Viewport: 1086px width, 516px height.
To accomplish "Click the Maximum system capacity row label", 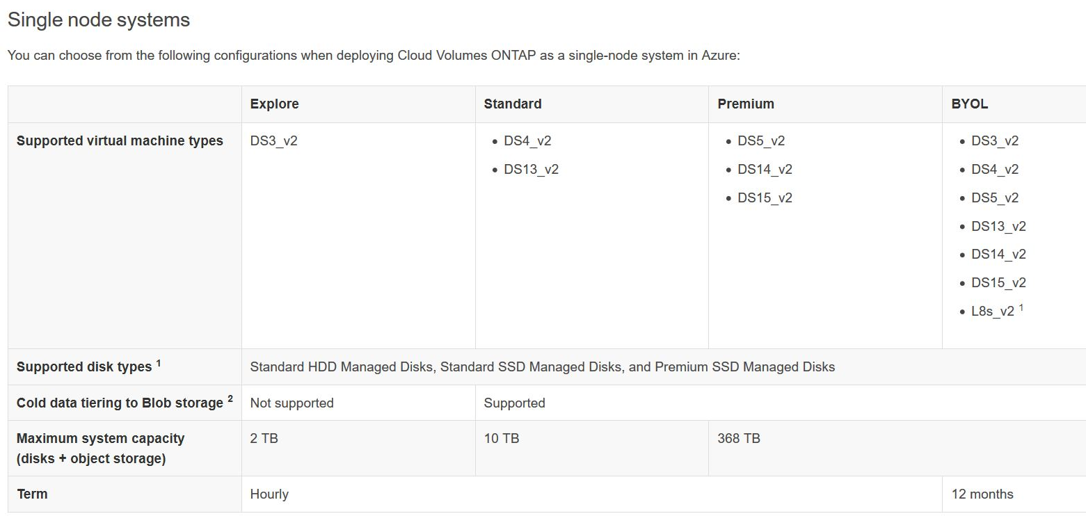I will click(x=100, y=449).
